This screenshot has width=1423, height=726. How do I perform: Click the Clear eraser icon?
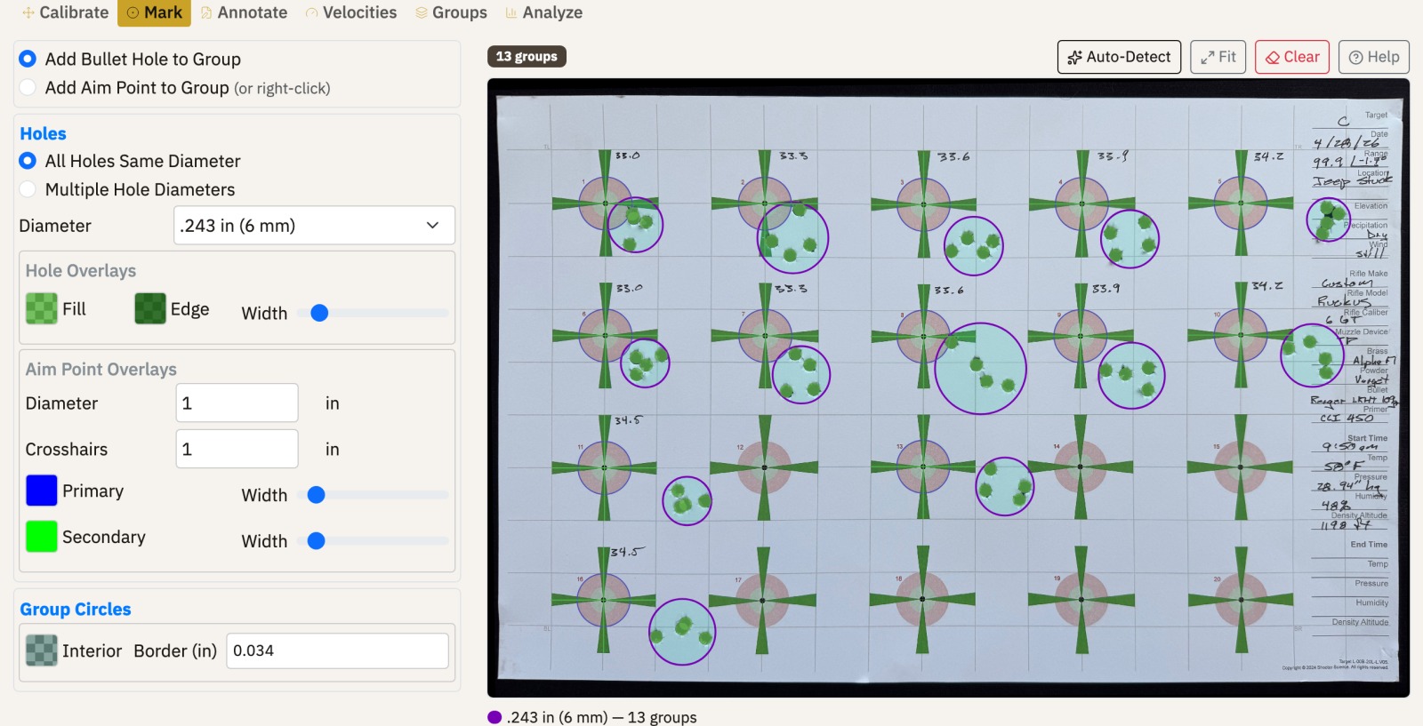pyautogui.click(x=1273, y=58)
